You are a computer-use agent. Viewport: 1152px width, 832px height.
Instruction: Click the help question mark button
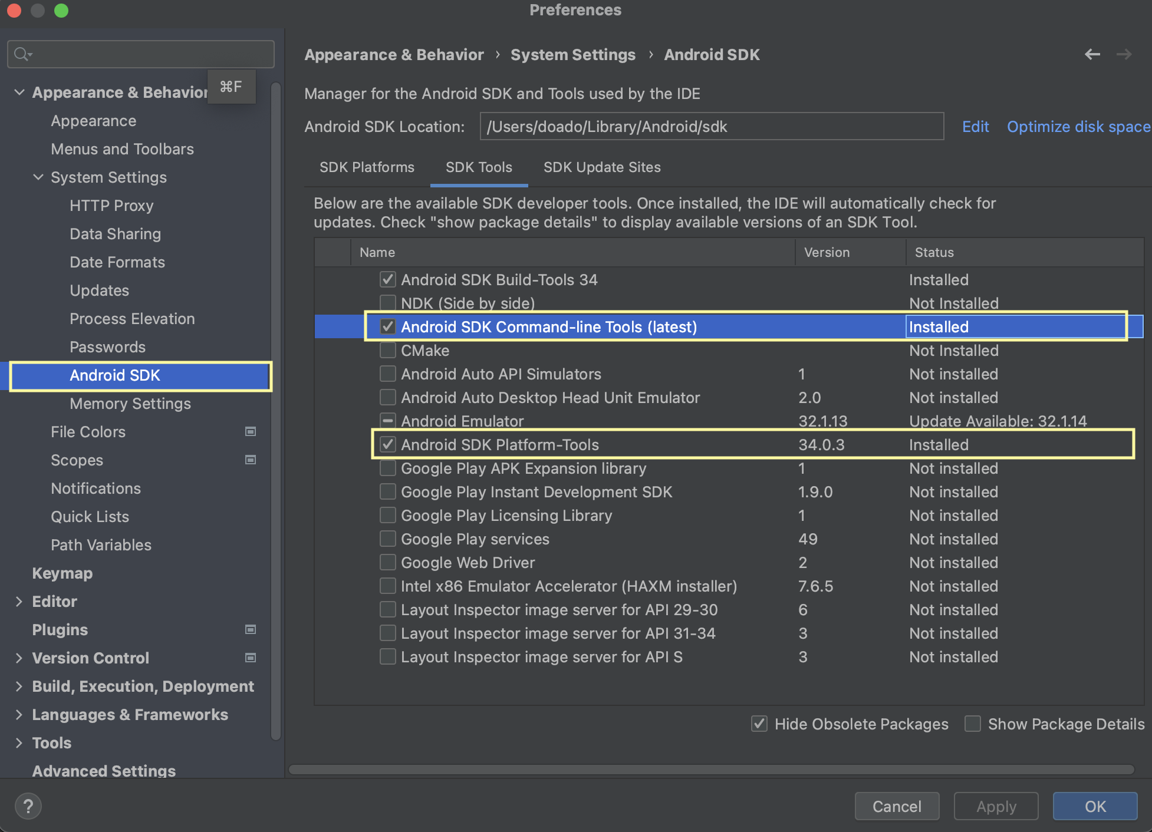28,806
